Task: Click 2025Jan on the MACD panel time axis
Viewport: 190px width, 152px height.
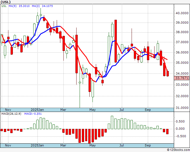Action: [x=37, y=145]
